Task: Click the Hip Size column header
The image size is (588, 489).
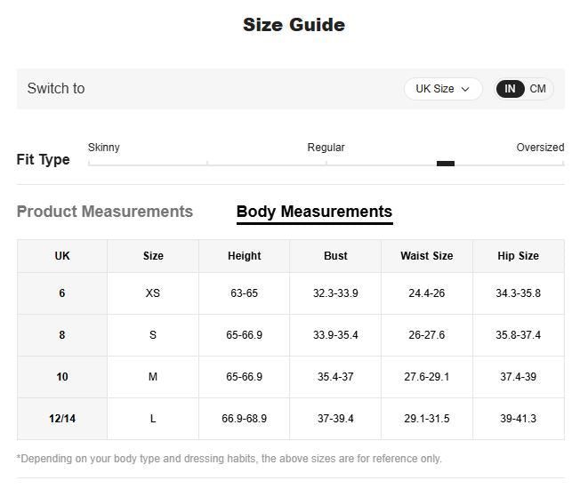Action: coord(518,256)
